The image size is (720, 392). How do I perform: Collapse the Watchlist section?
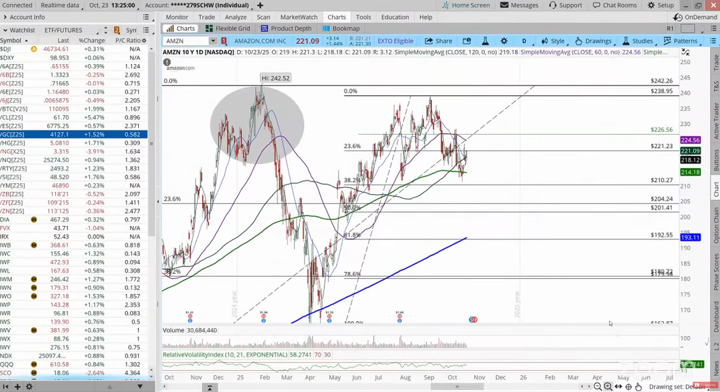click(x=5, y=30)
